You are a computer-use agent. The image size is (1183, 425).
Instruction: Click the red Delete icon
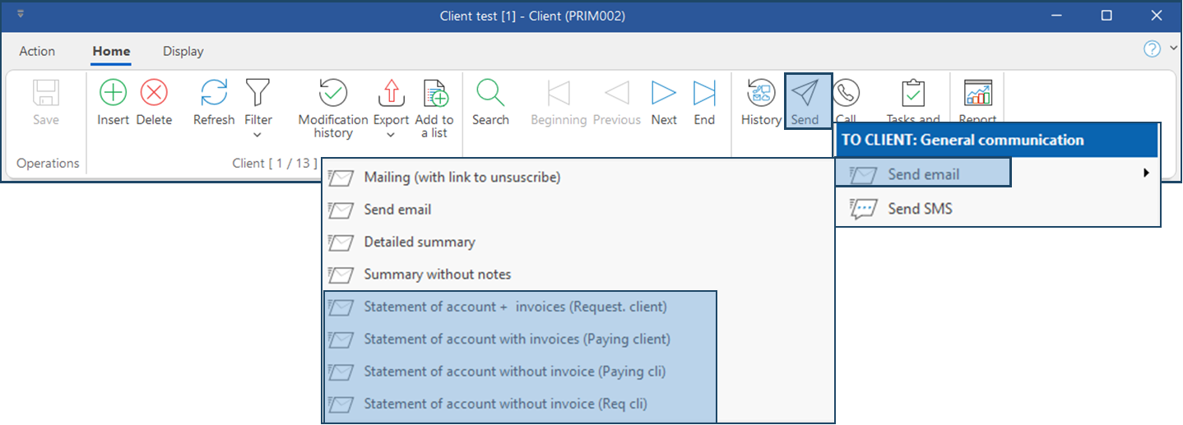[154, 94]
